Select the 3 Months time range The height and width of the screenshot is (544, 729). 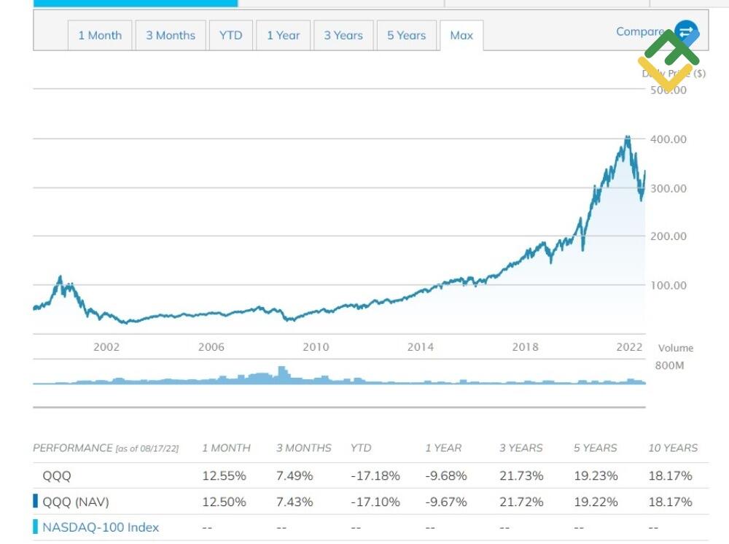(170, 35)
